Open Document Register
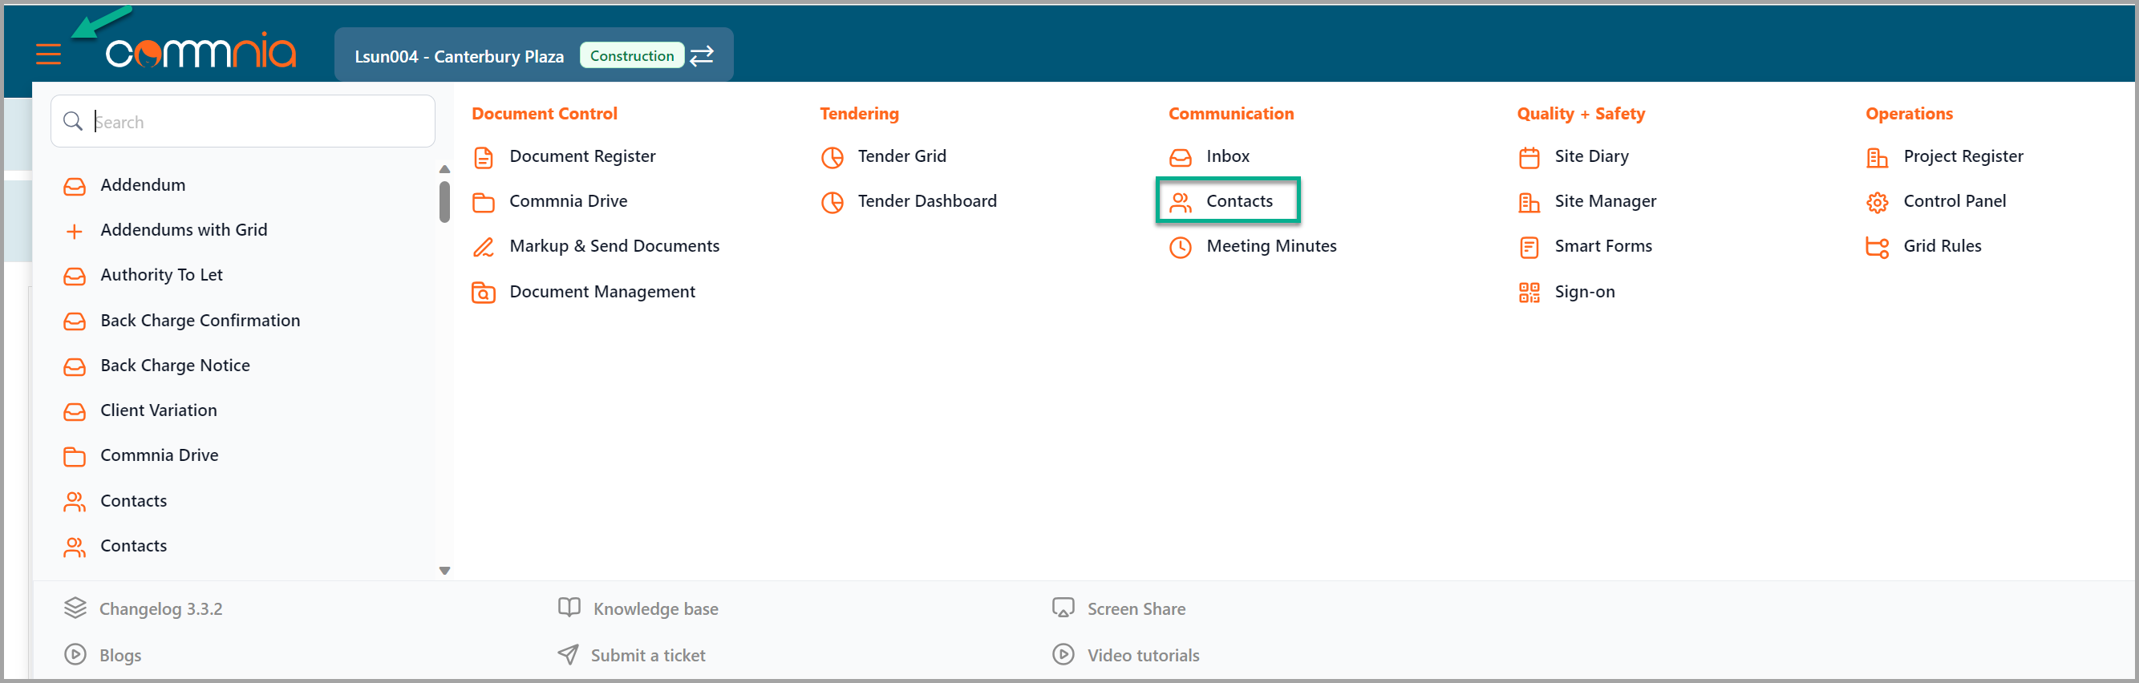 582,156
